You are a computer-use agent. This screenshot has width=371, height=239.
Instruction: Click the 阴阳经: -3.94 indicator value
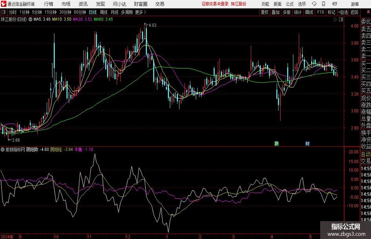(62, 150)
